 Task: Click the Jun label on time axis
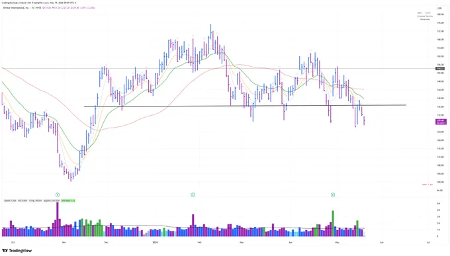tap(382, 243)
